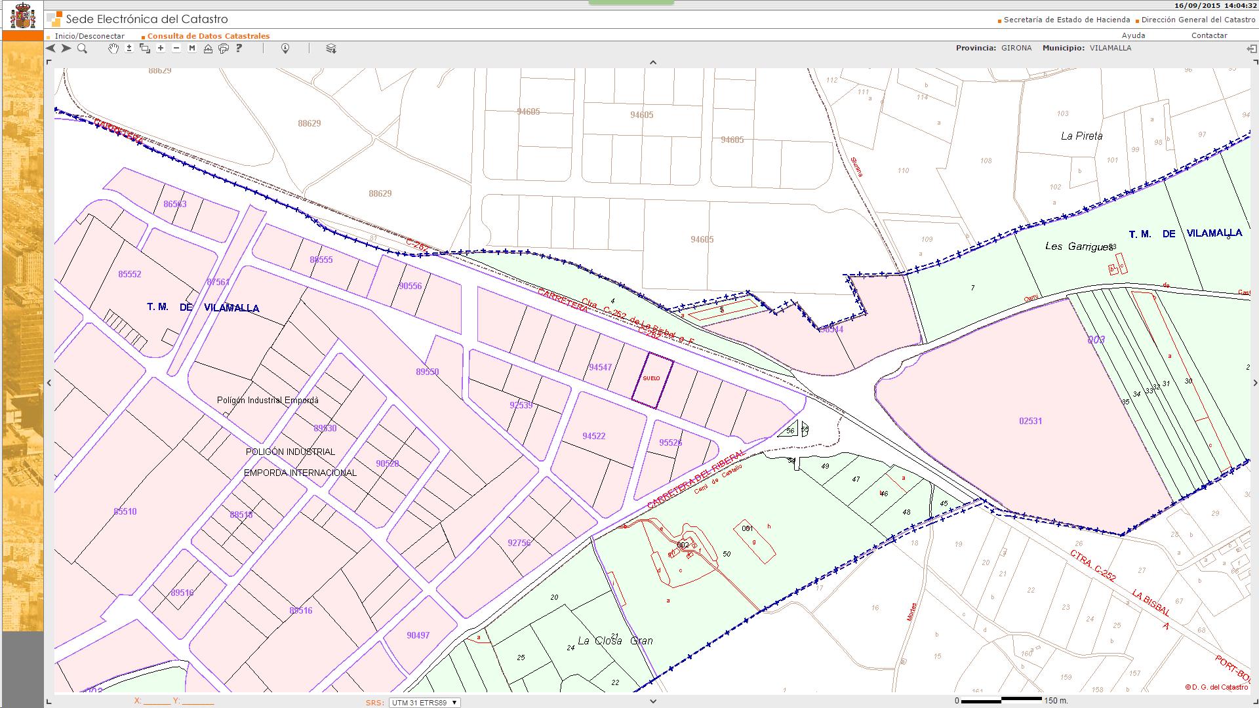
Task: Open the SRS UTM 31 ETRS89 dropdown
Action: click(x=425, y=703)
